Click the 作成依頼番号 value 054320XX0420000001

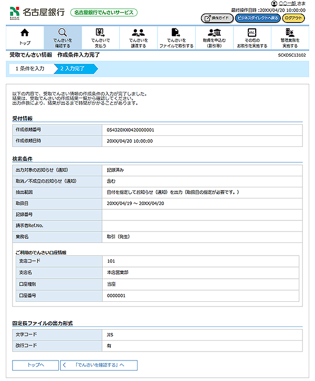[130, 130]
